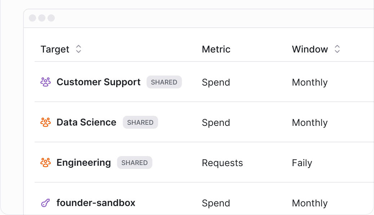Click the orange team icon beside Data Science

(x=45, y=122)
